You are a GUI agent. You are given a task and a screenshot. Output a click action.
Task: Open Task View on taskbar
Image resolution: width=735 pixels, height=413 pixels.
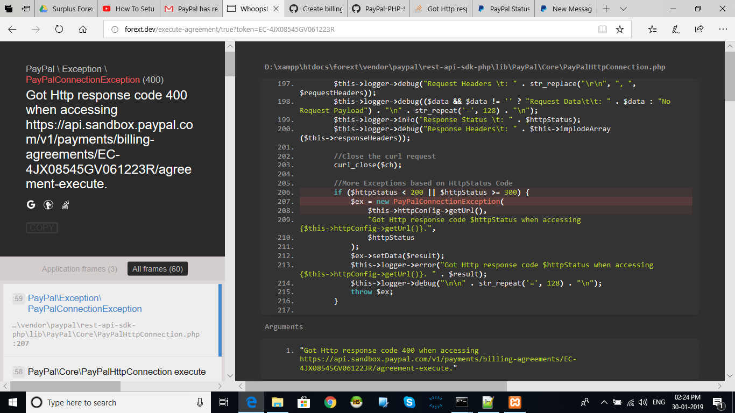click(x=224, y=402)
